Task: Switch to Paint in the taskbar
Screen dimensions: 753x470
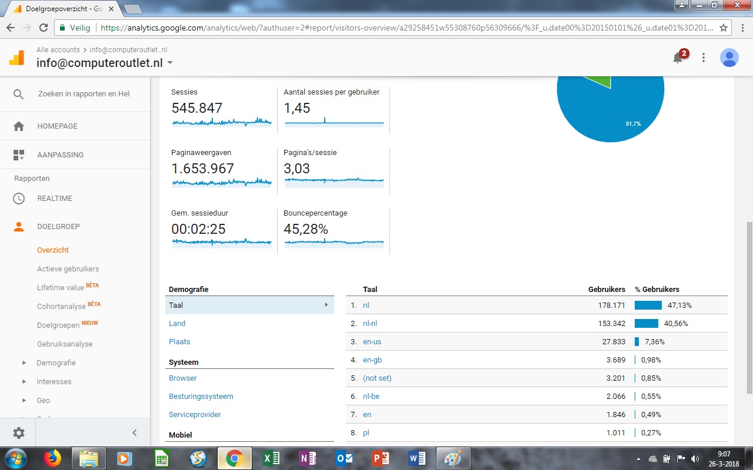Action: point(453,458)
